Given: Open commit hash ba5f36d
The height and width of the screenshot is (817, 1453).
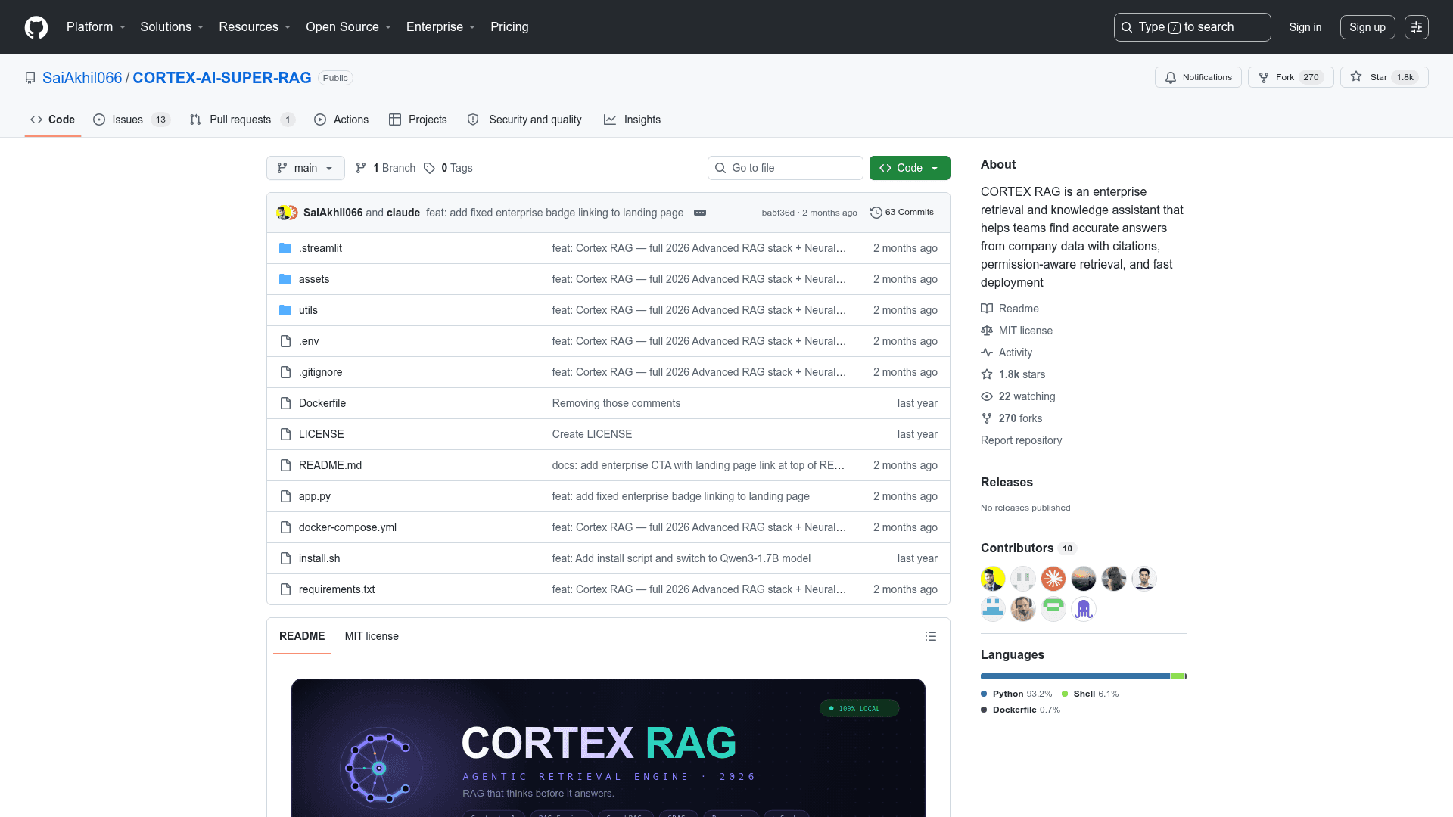Looking at the screenshot, I should 778,213.
